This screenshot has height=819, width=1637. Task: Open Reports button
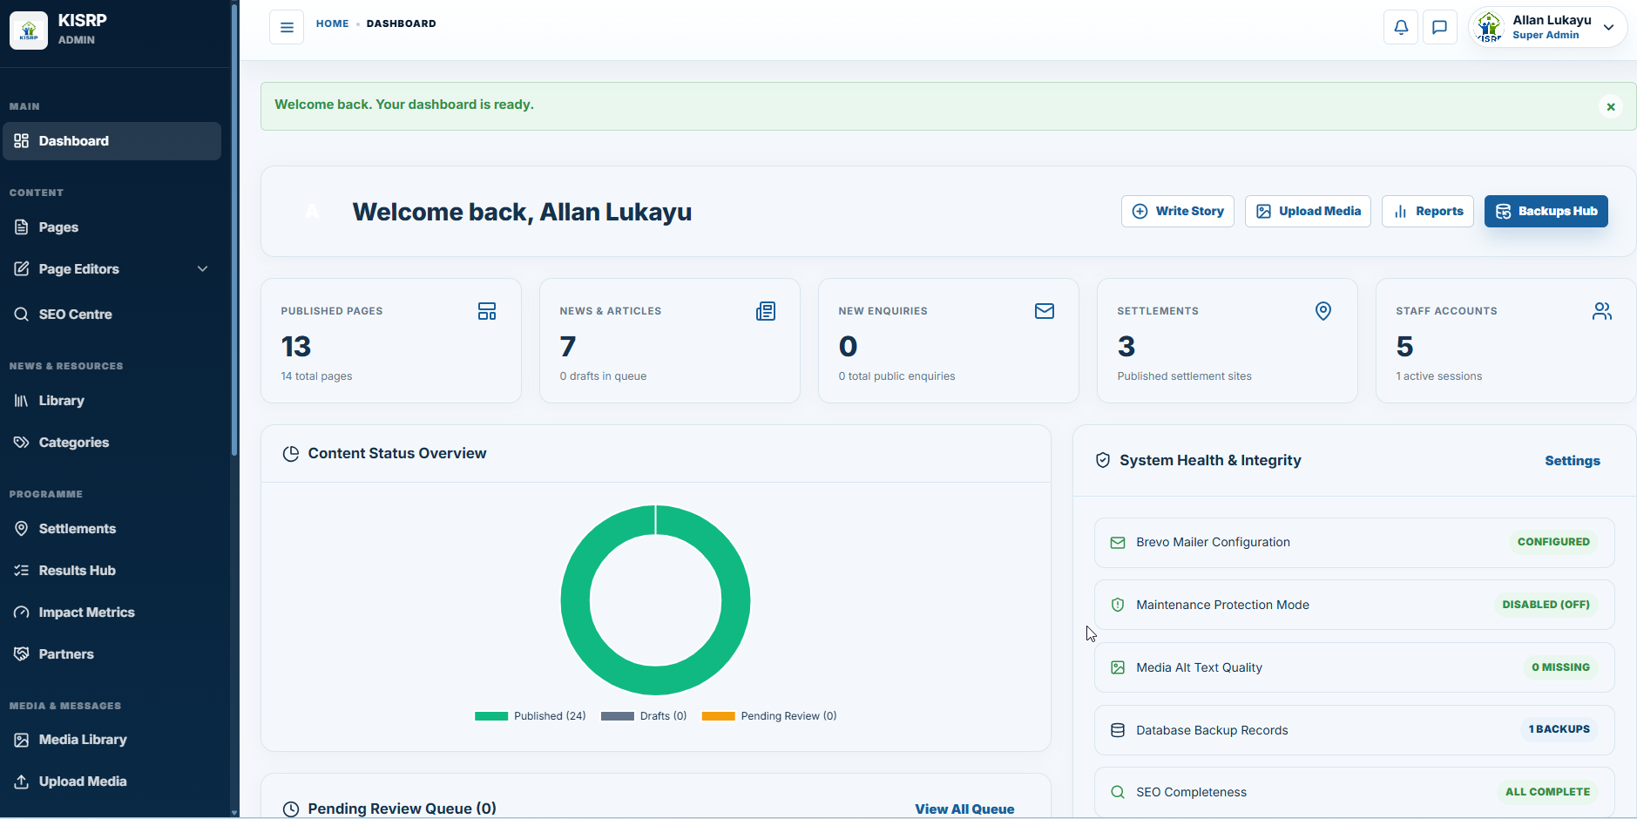[x=1427, y=212]
